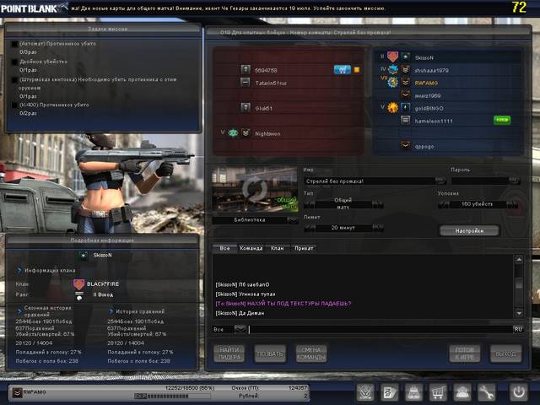Screen dimensions: 540x405
Task: Click rank icon next to hameleon1111
Action: point(405,121)
